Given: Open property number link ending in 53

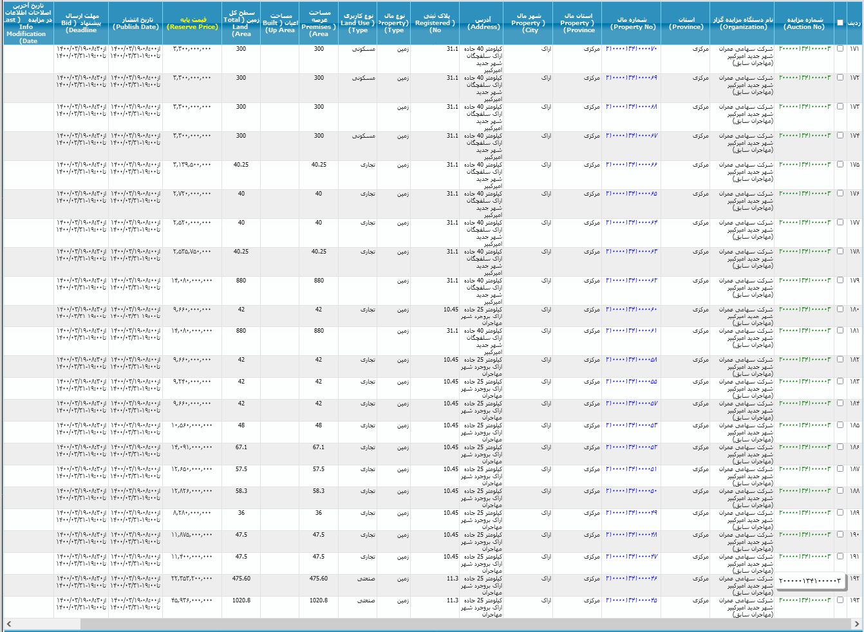Looking at the screenshot, I should pyautogui.click(x=632, y=425).
